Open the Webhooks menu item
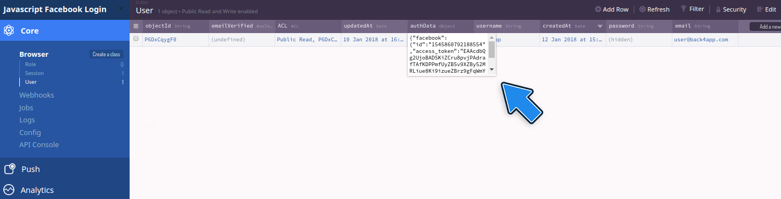The width and height of the screenshot is (781, 199). pyautogui.click(x=36, y=95)
